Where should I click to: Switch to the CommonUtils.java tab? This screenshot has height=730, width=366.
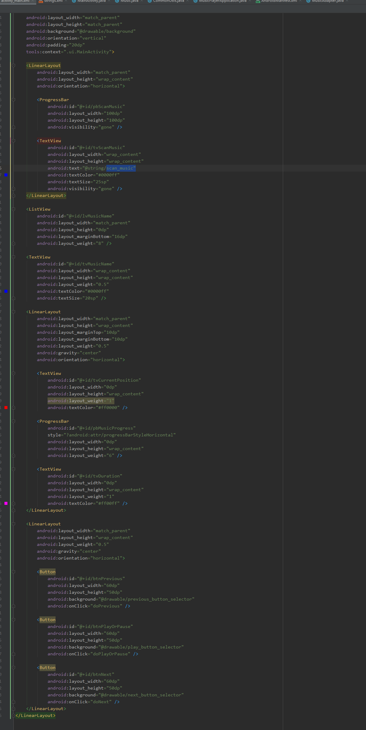pos(168,1)
